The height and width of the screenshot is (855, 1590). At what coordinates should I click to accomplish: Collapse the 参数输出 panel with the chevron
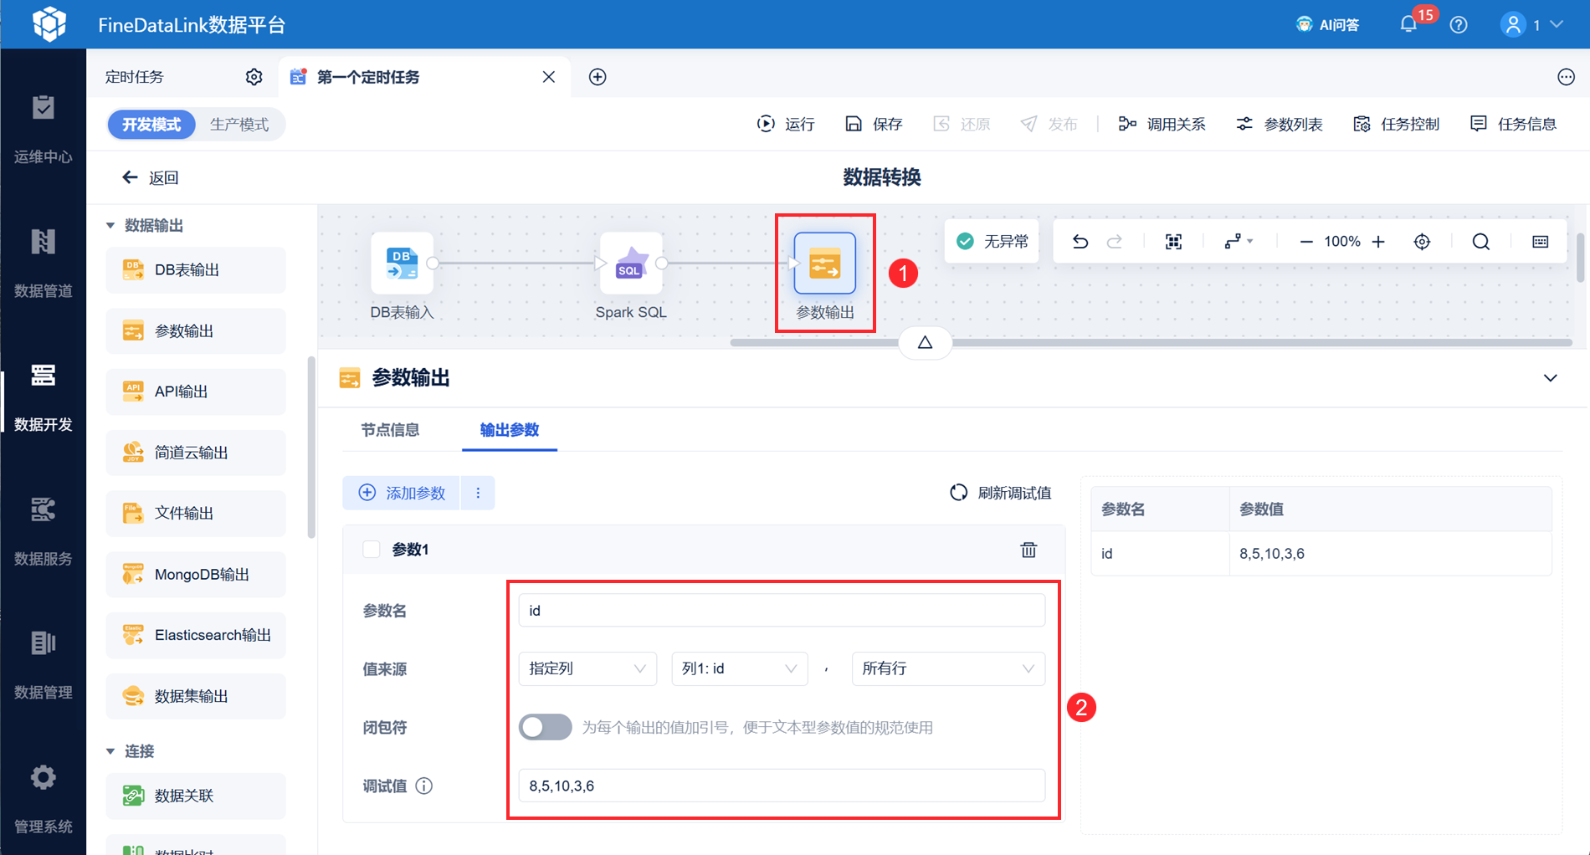click(x=1551, y=378)
